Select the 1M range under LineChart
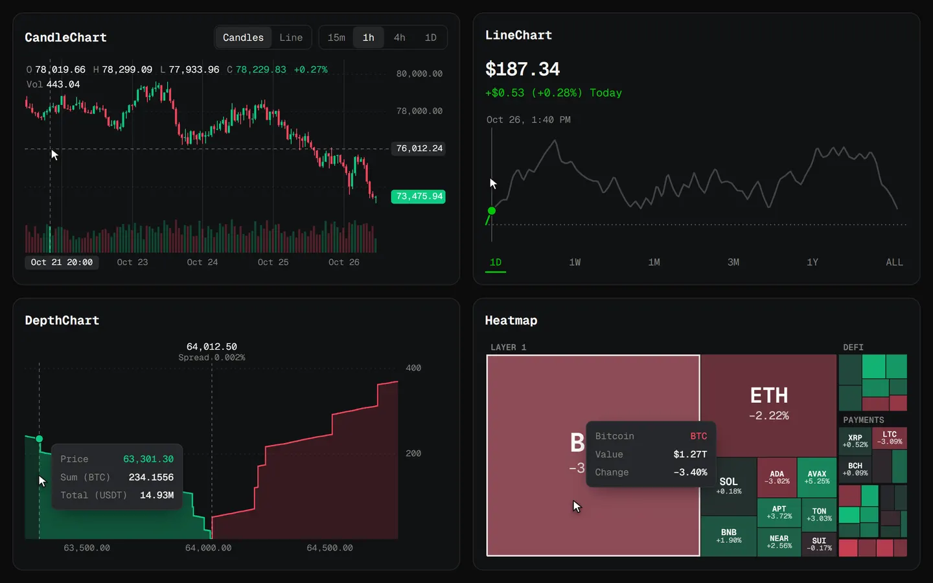The width and height of the screenshot is (933, 583). (654, 262)
